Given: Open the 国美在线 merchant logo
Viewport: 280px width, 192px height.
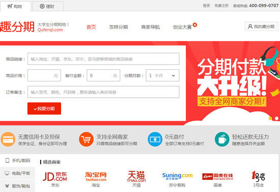Looking at the screenshot, I should (x=218, y=176).
